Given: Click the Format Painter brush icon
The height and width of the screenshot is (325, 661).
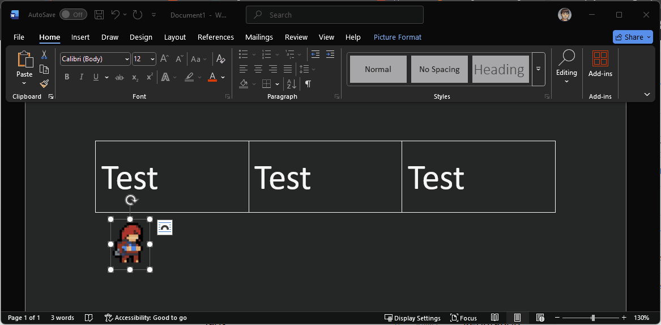Looking at the screenshot, I should coord(44,83).
